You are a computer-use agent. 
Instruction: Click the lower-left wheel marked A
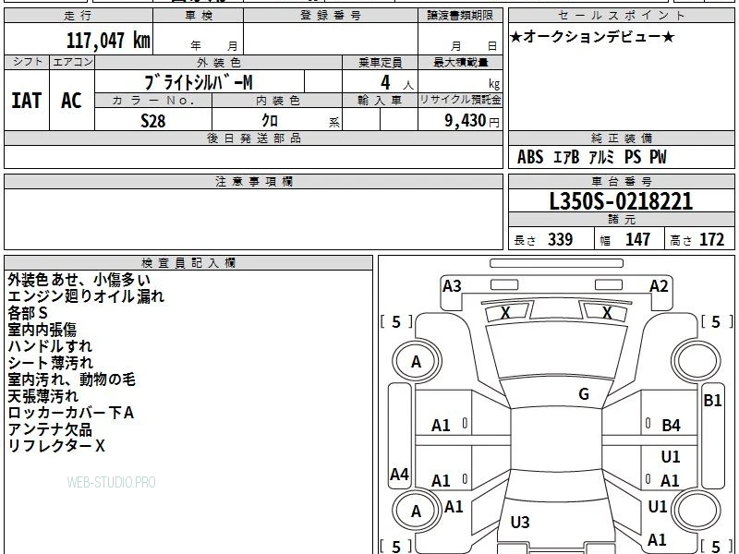pos(417,512)
